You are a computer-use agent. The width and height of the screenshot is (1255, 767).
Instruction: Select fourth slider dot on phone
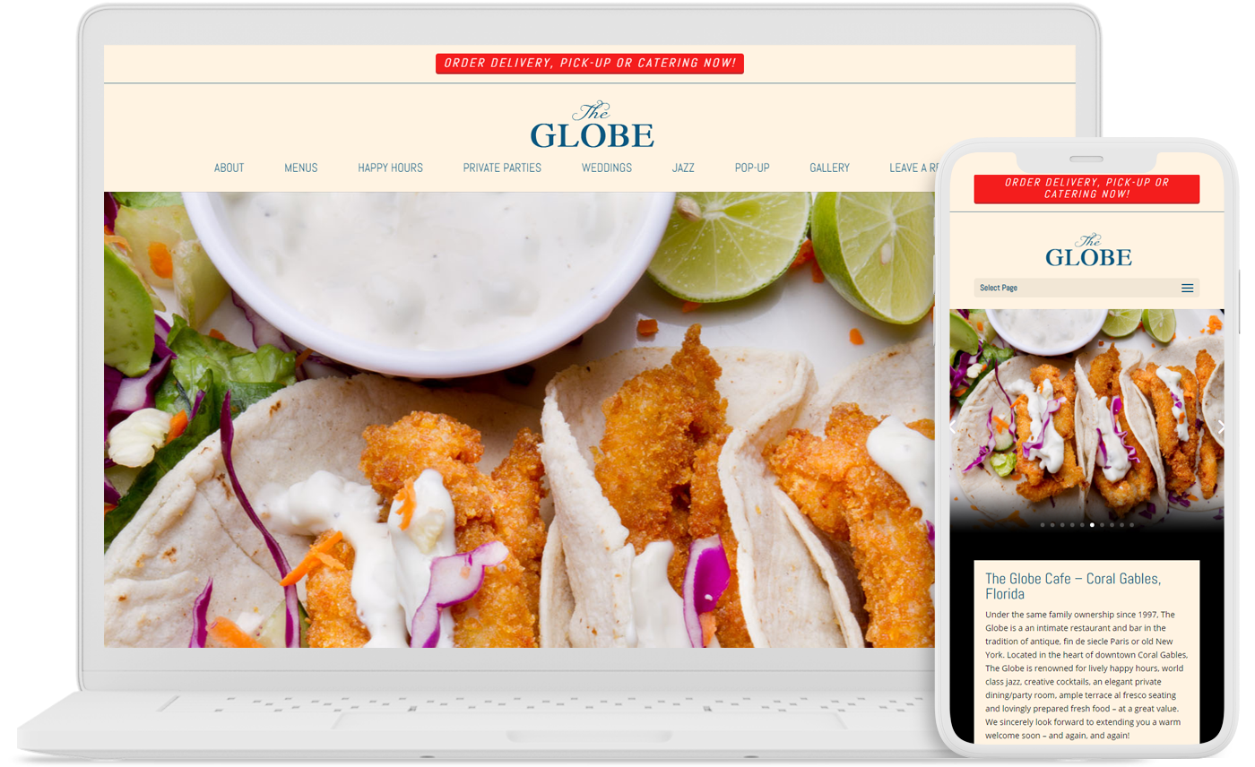[1072, 525]
